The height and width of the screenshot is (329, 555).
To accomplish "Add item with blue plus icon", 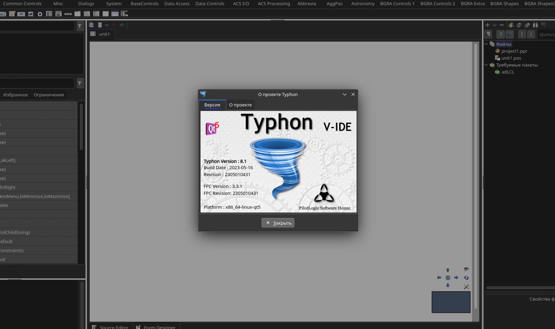I will [x=488, y=25].
